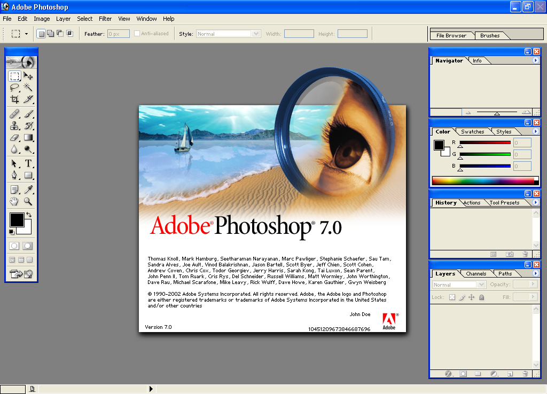Image resolution: width=547 pixels, height=394 pixels.
Task: Click the color spectrum ramp bar
Action: click(x=485, y=180)
